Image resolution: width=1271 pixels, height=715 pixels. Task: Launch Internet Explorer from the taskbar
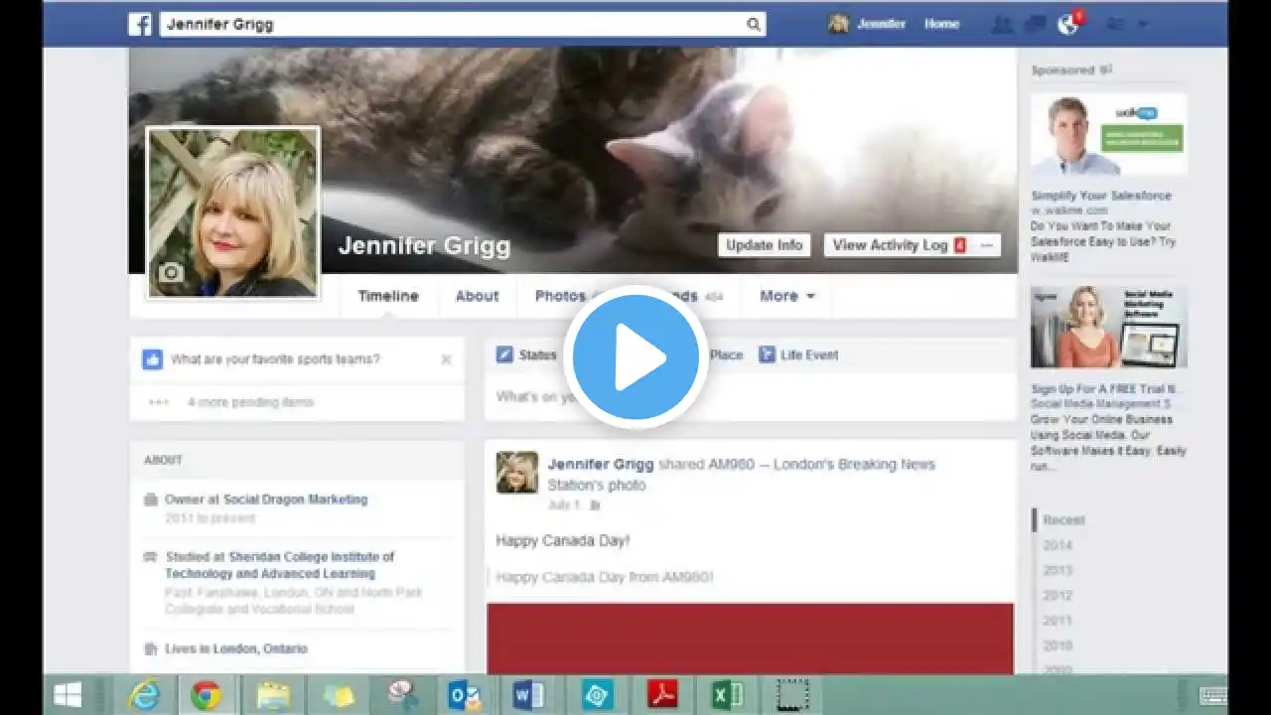(x=145, y=695)
